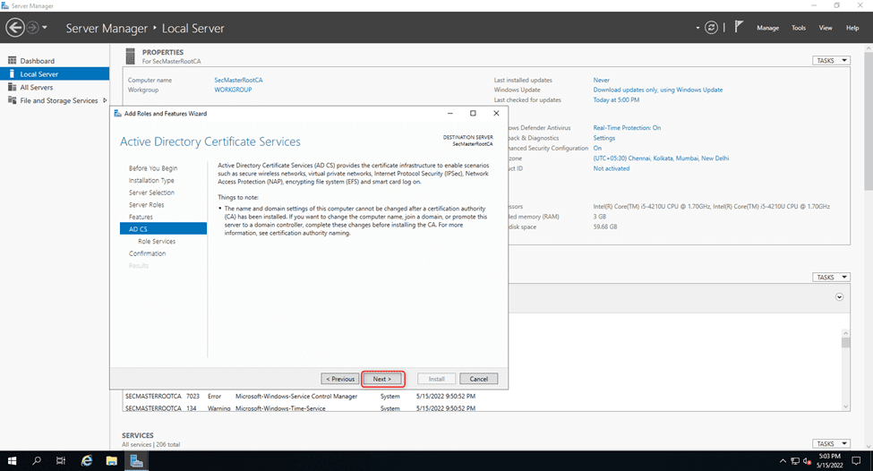This screenshot has height=471, width=873.
Task: Click computer name SecMasterRootCA link
Action: 238,81
